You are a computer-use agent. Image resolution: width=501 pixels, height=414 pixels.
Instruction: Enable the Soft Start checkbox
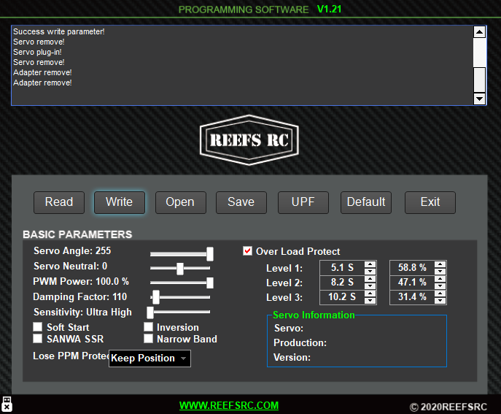pos(38,326)
